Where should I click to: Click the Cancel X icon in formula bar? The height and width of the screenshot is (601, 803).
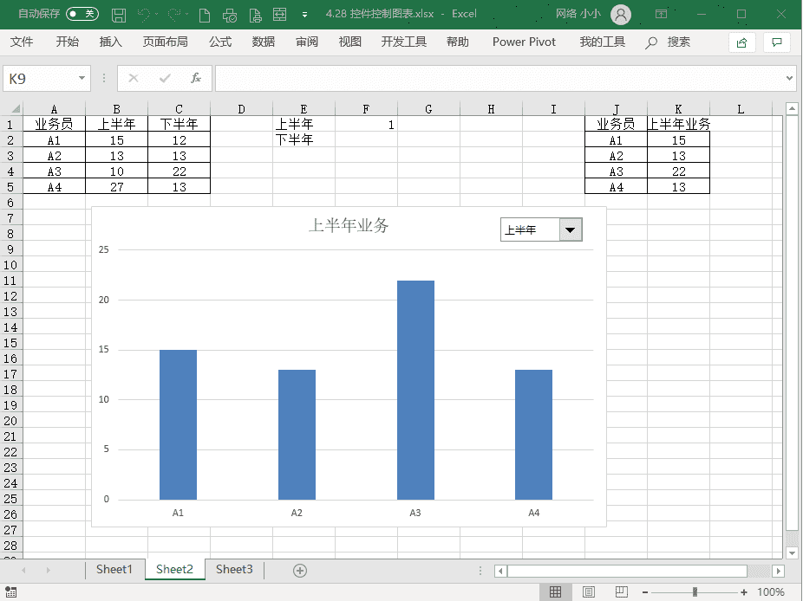134,78
